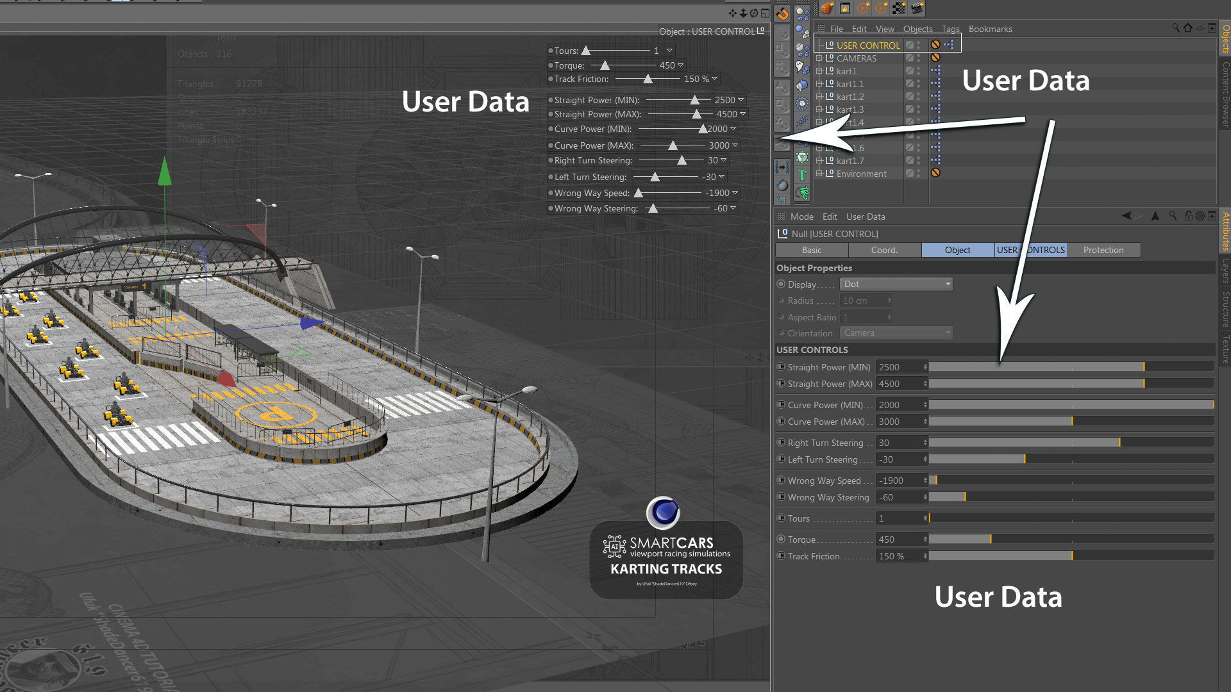Click the clapperboard render queue icon
This screenshot has height=692, width=1231.
(x=917, y=8)
